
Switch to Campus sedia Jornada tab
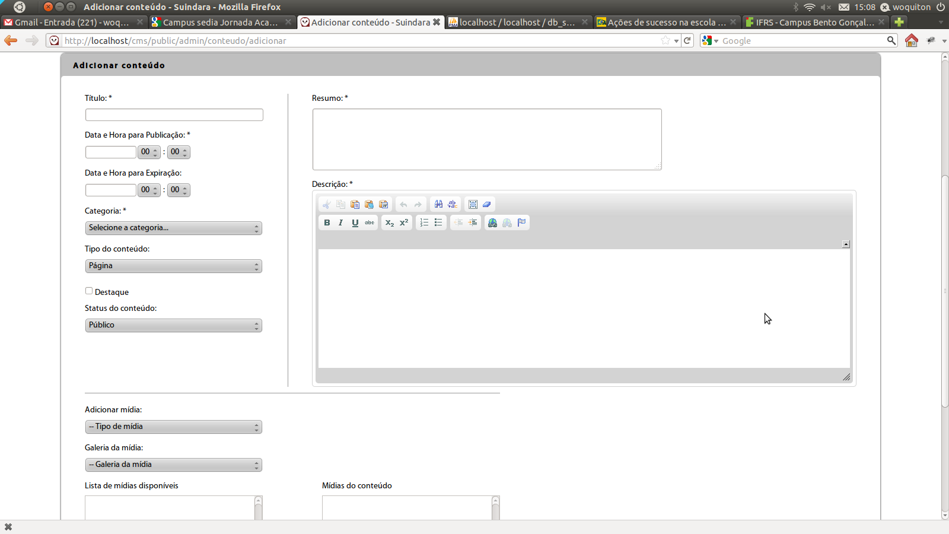[221, 22]
